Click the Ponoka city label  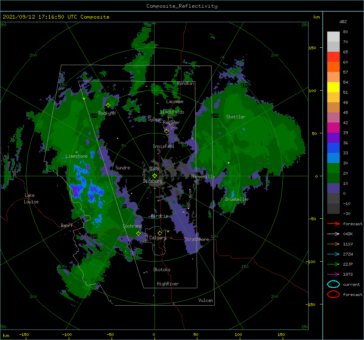(184, 83)
